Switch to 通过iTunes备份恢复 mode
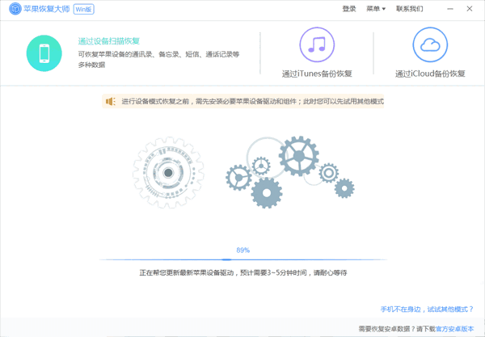Screen dimensions: 485x337 click(317, 74)
